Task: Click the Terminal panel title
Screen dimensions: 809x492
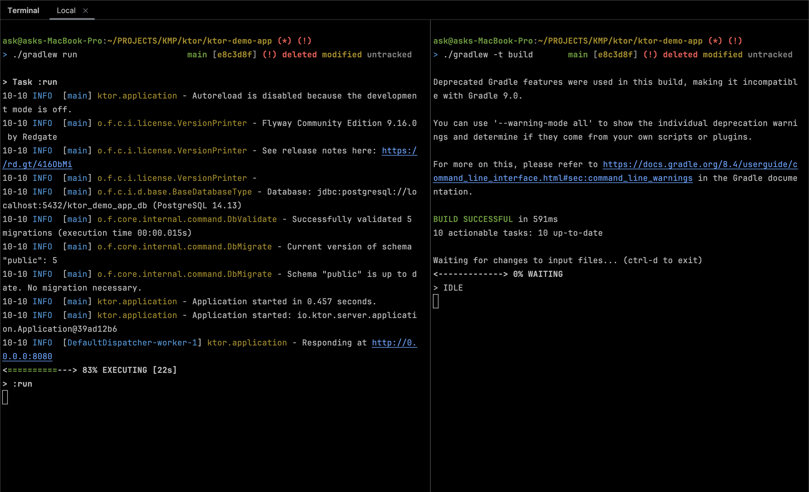Action: (23, 11)
